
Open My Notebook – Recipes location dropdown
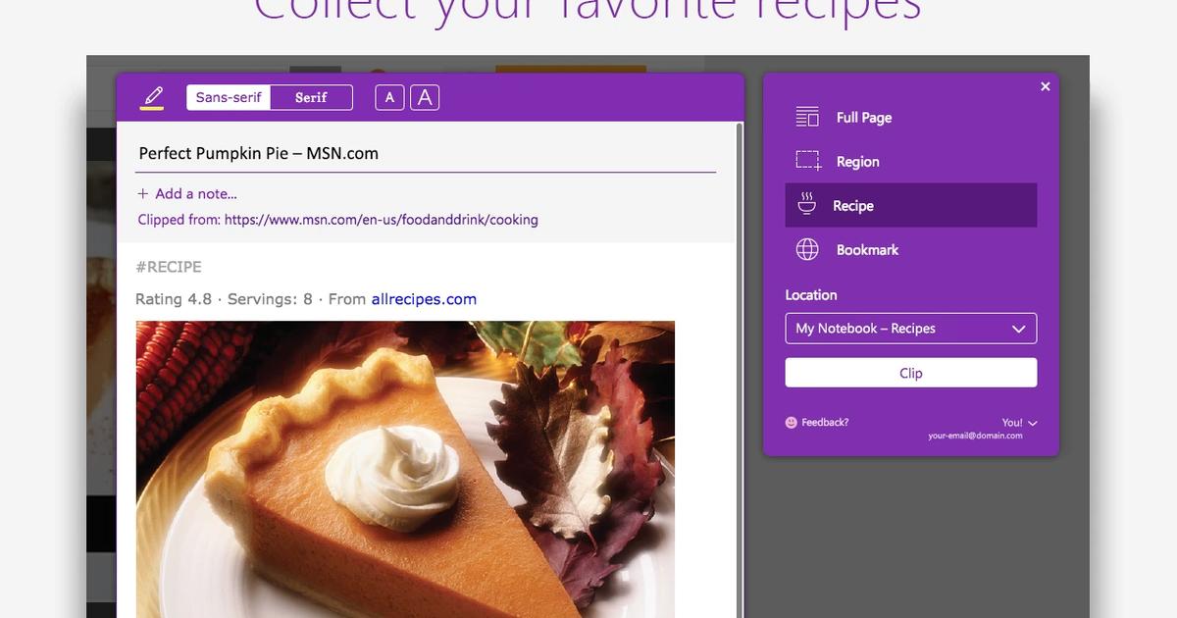[911, 329]
